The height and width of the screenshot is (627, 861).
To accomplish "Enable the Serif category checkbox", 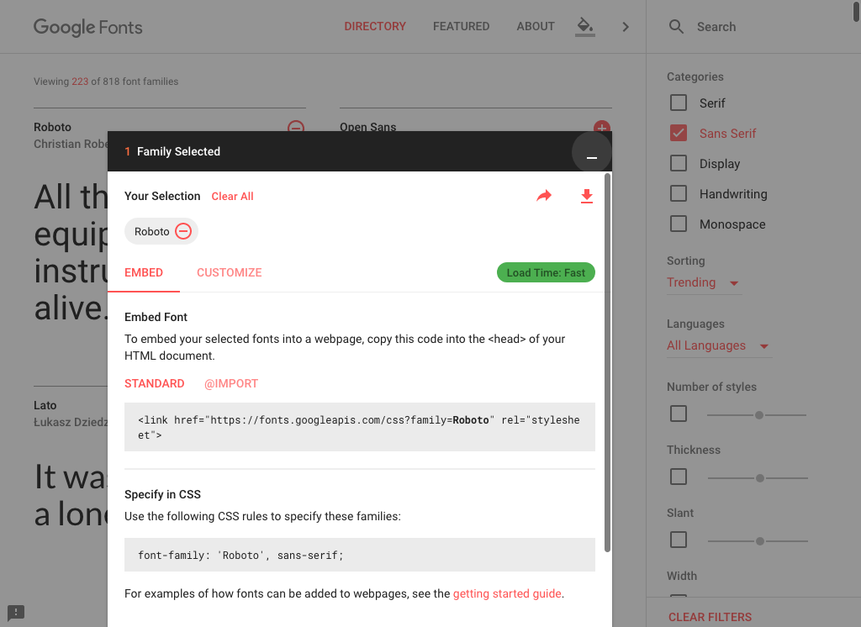I will pos(679,103).
